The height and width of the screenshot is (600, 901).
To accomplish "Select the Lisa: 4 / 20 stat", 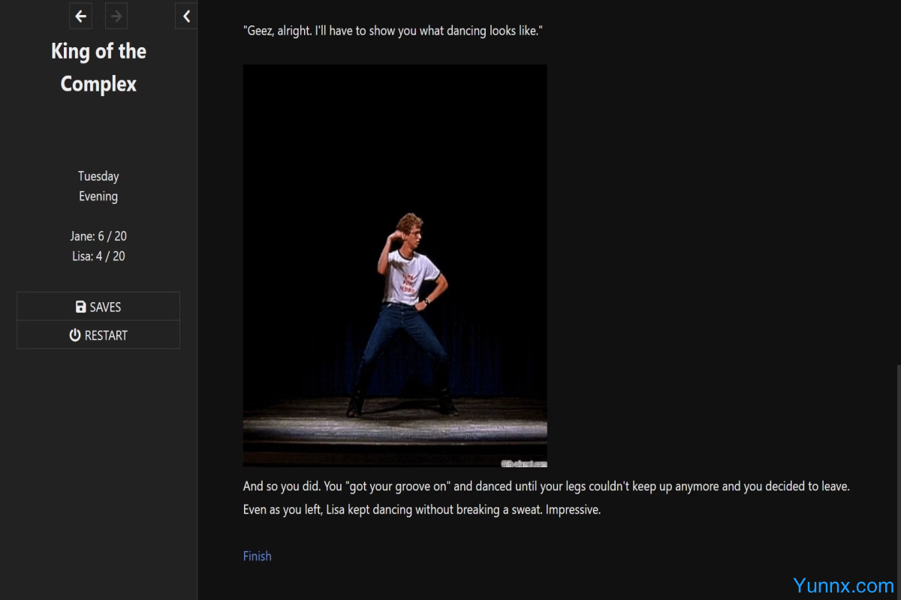I will [x=98, y=256].
